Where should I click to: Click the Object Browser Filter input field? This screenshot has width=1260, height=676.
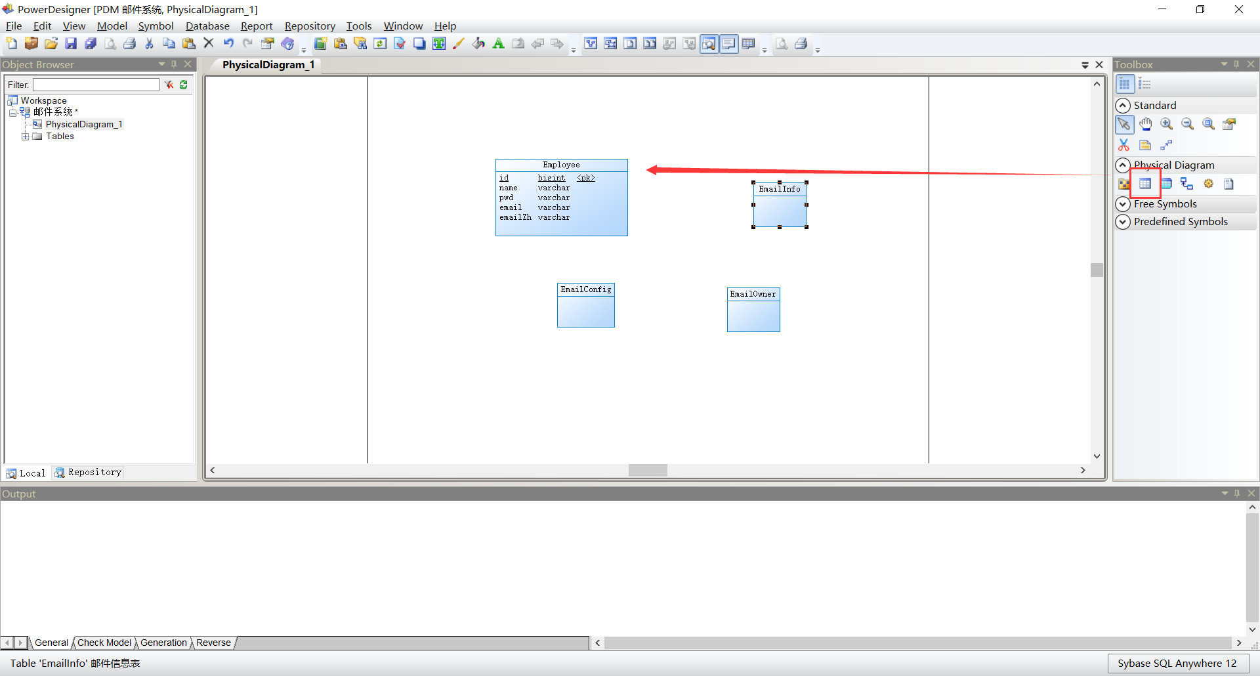click(96, 85)
